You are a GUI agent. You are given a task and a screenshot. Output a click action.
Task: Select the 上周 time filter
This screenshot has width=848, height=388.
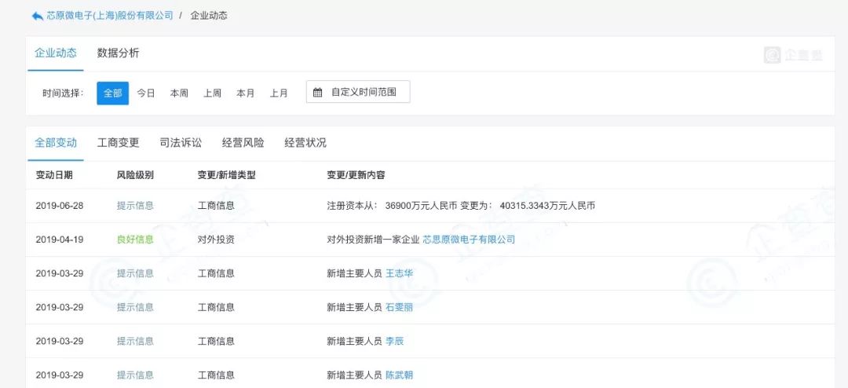tap(213, 93)
